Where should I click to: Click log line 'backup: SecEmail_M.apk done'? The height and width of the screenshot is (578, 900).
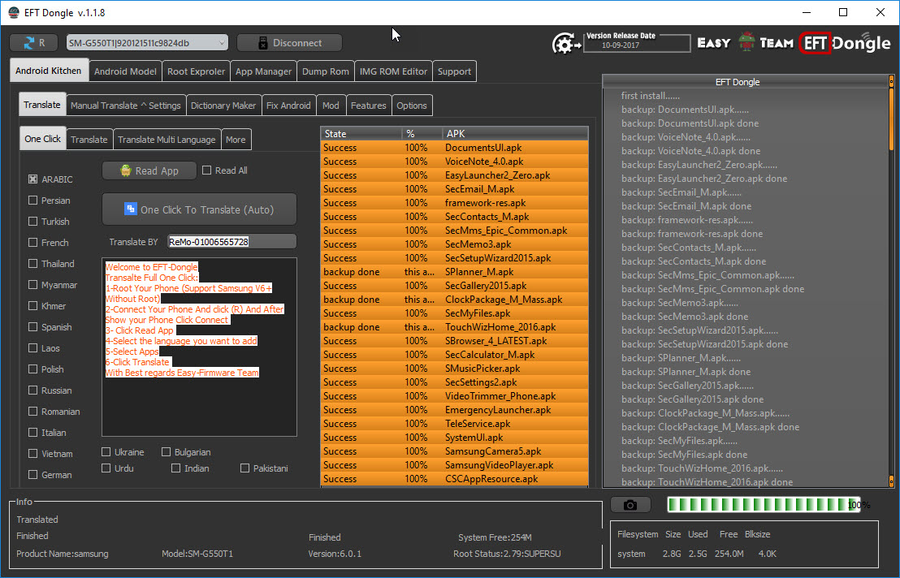pyautogui.click(x=686, y=206)
